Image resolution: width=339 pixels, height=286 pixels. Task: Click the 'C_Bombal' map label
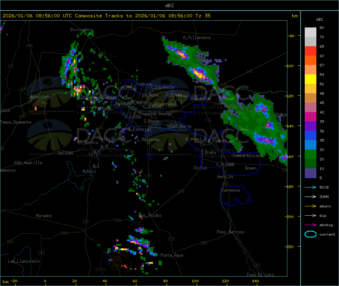[152, 107]
